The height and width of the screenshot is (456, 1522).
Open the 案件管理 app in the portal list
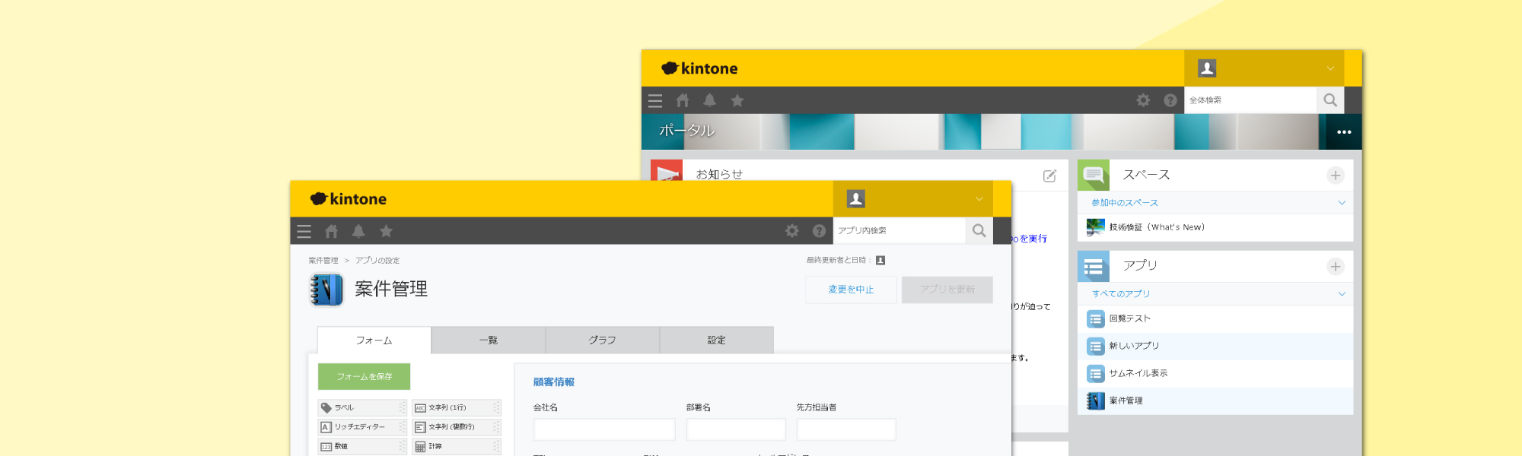[1215, 401]
